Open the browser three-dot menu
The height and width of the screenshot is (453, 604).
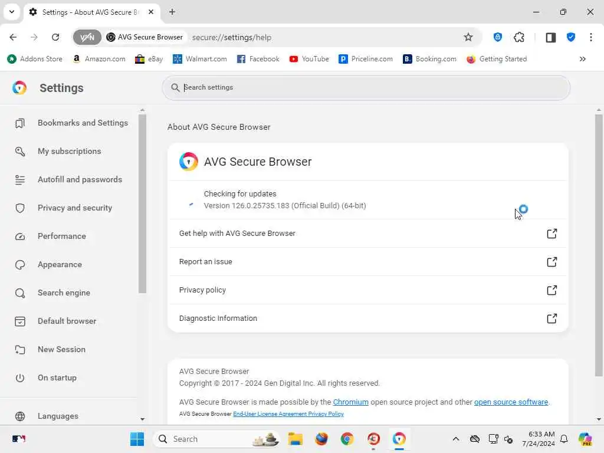click(x=591, y=37)
